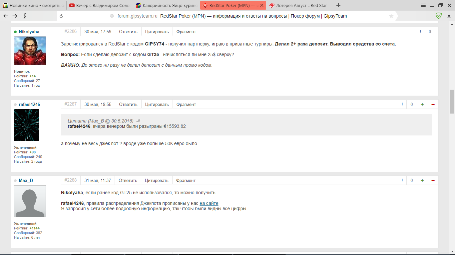Report post #2287 with exclamation icon
This screenshot has height=255, width=455.
[402, 104]
